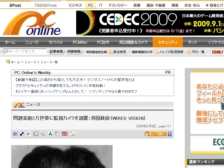Image resolution: width=224 pixels, height=168 pixels.
Task: Click the red +B bookmark icon
Action: pyautogui.click(x=65, y=134)
